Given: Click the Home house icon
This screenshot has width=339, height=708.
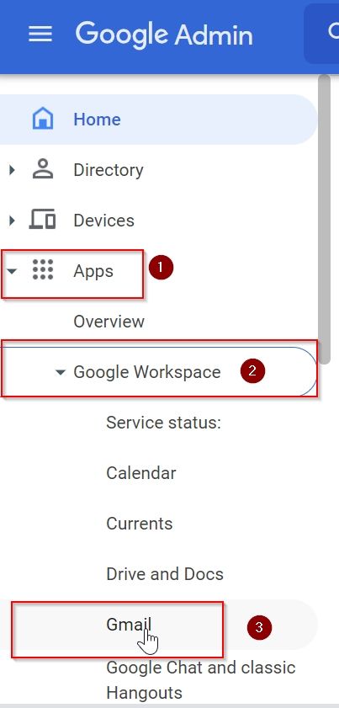Looking at the screenshot, I should point(42,120).
